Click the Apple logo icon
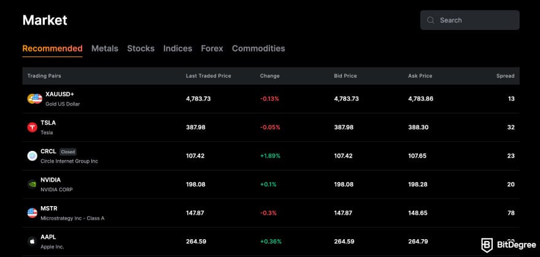The image size is (540, 257). (x=32, y=242)
